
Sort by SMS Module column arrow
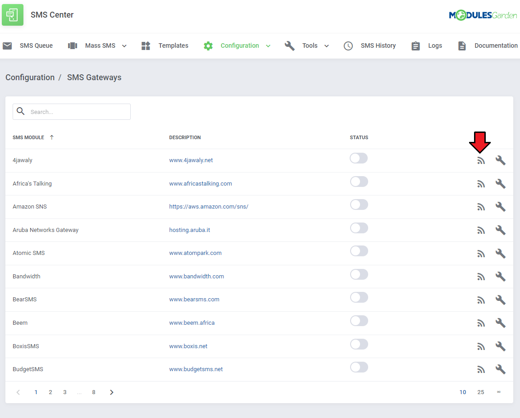pyautogui.click(x=52, y=137)
